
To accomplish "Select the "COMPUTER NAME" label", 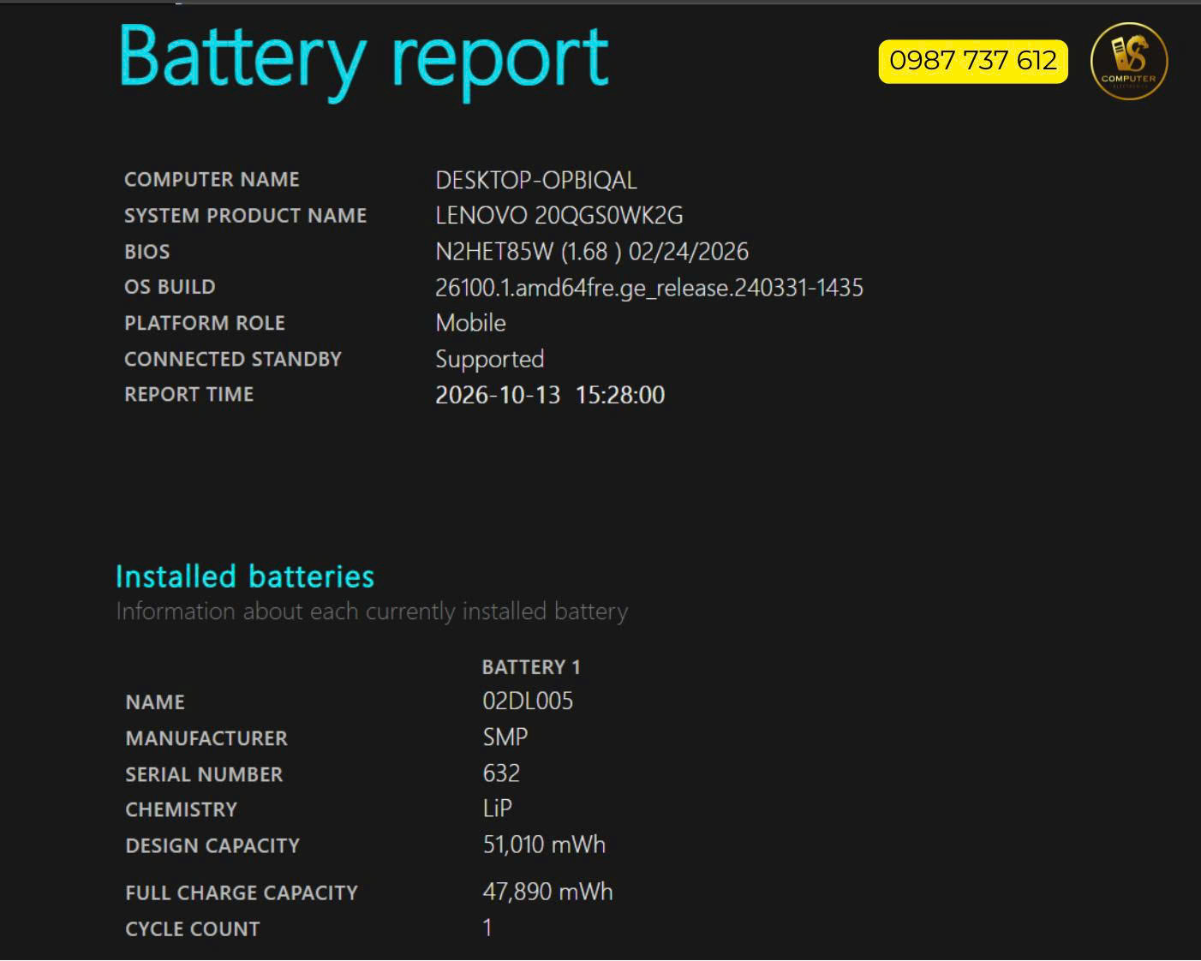I will pyautogui.click(x=212, y=180).
